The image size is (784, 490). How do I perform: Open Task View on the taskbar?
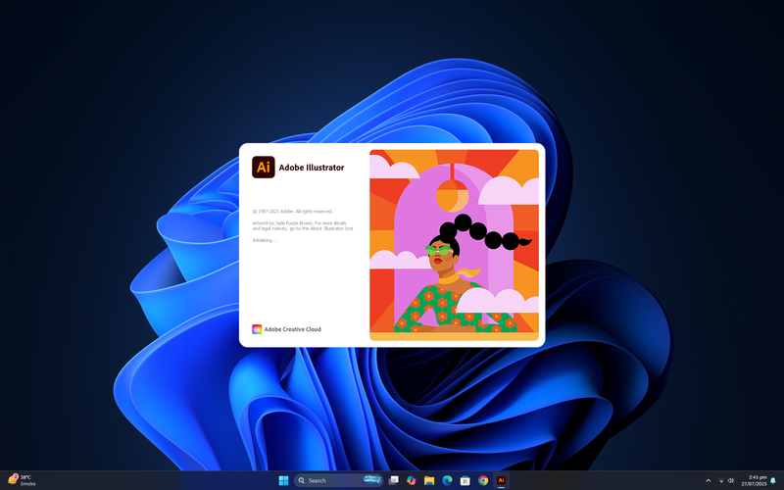(394, 480)
